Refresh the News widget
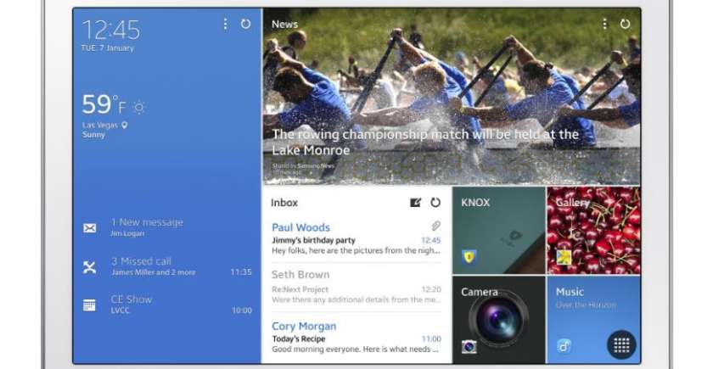Viewport: 713px width, 369px height. pos(625,25)
